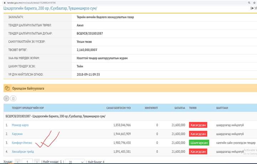Bookmark this page with the star icon
Image resolution: width=257 pixels, height=164 pixels.
[x=255, y=3]
